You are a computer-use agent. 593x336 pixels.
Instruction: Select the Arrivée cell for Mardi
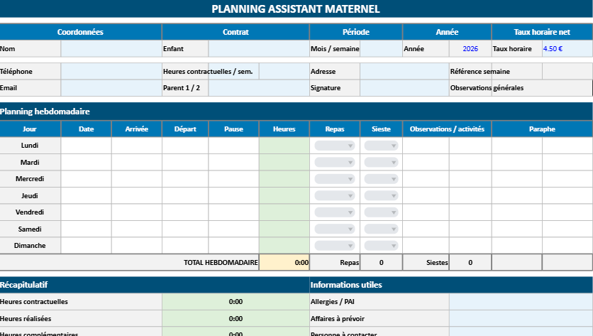point(136,162)
